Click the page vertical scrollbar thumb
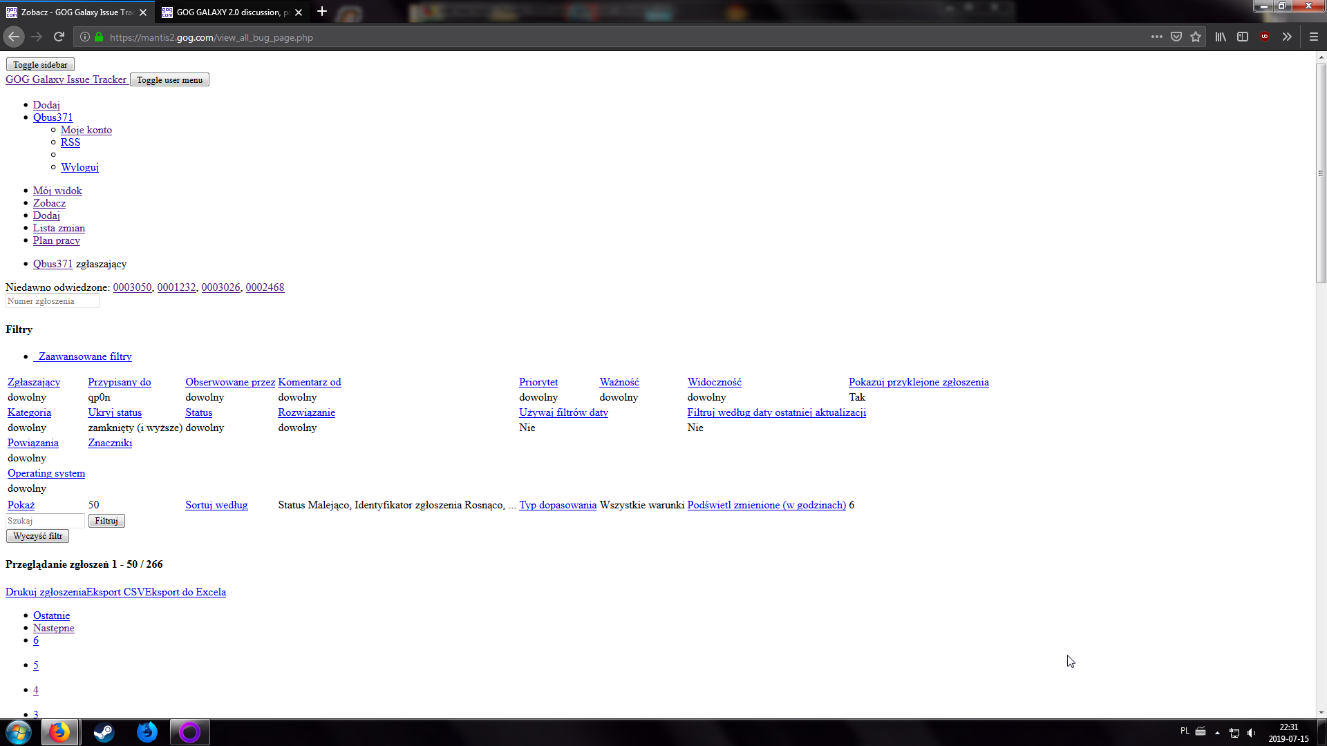 click(1321, 173)
